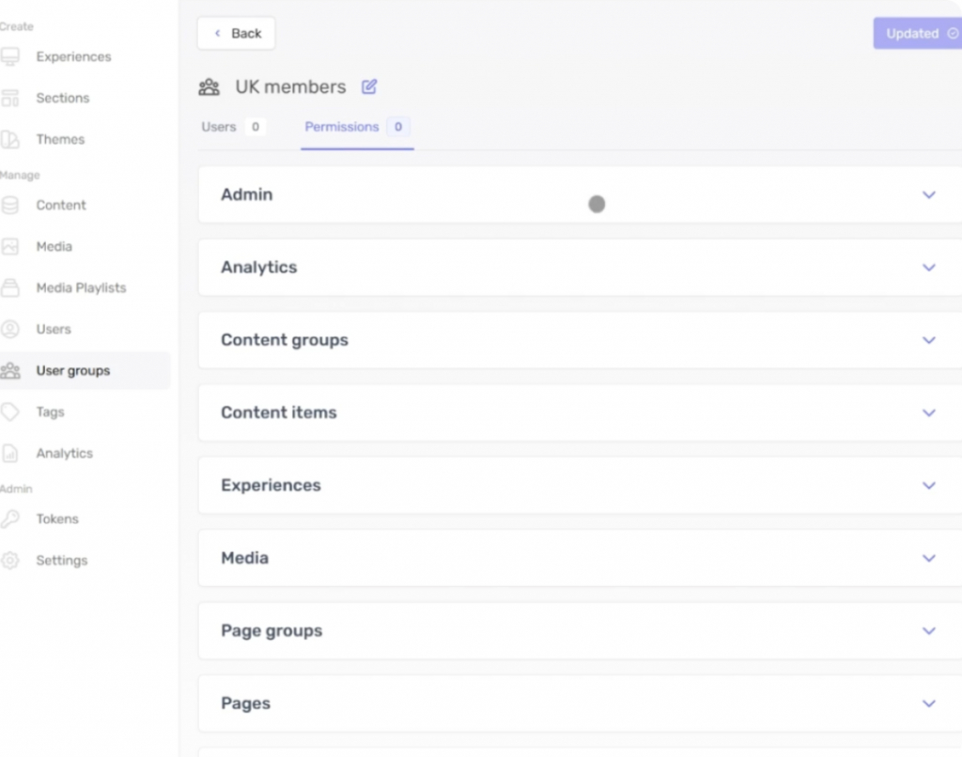
Task: Select the Permissions tab
Action: pos(342,127)
